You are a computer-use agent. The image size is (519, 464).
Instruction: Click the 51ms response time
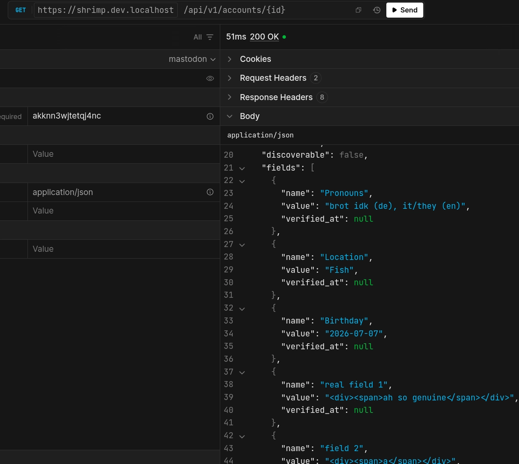click(x=236, y=37)
